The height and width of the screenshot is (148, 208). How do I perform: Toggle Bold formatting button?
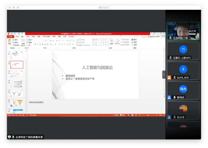coord(35,44)
